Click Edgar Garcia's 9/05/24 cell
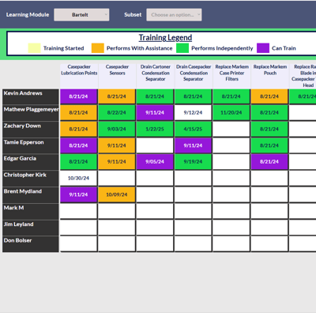The height and width of the screenshot is (313, 316). point(155,162)
